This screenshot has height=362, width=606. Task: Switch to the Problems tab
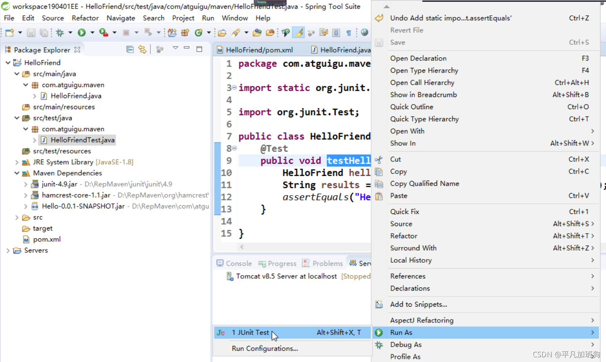click(x=322, y=263)
